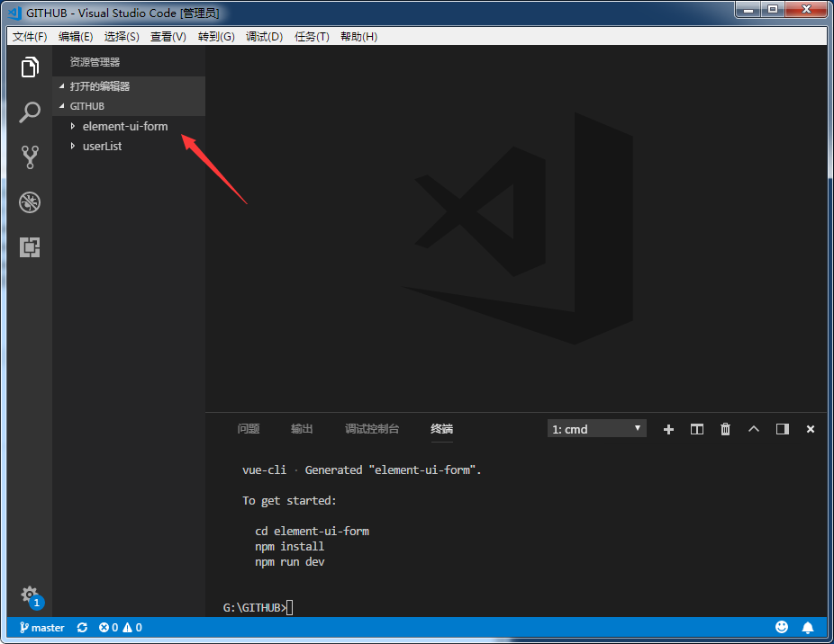
Task: Open the 查看(V) menu
Action: point(168,37)
